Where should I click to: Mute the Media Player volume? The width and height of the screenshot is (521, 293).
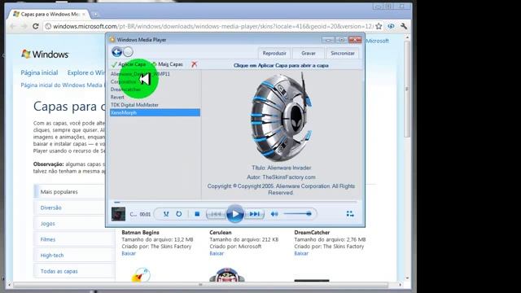(274, 214)
